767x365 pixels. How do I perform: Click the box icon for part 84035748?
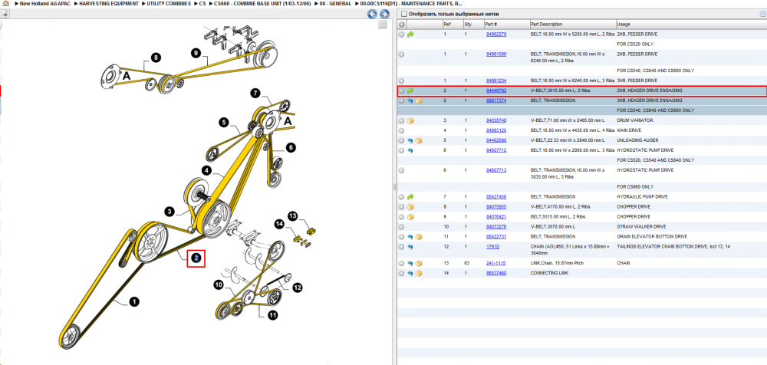(x=410, y=120)
